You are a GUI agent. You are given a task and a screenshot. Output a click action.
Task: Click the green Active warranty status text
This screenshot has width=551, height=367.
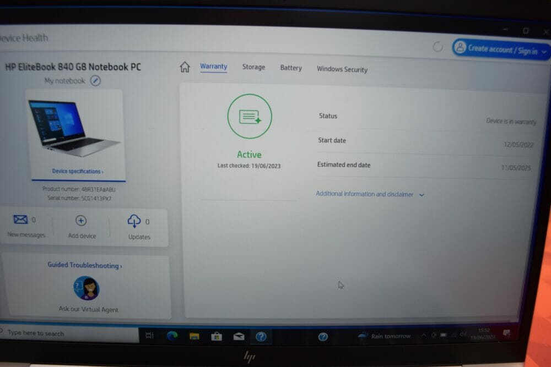[249, 155]
